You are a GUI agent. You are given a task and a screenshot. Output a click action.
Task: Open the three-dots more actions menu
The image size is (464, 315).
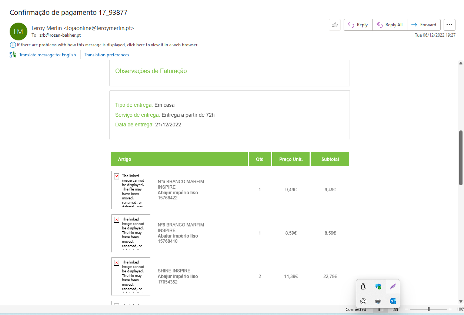point(449,25)
